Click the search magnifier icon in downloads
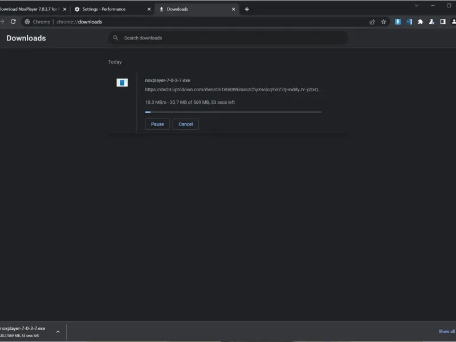 click(116, 38)
